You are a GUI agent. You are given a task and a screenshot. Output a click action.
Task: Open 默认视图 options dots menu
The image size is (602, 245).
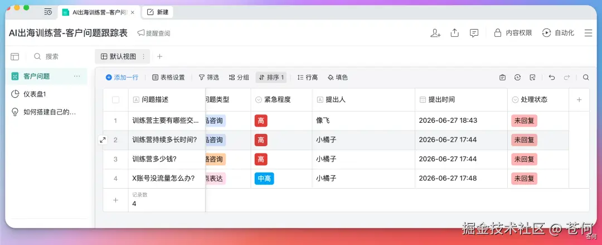pyautogui.click(x=144, y=56)
